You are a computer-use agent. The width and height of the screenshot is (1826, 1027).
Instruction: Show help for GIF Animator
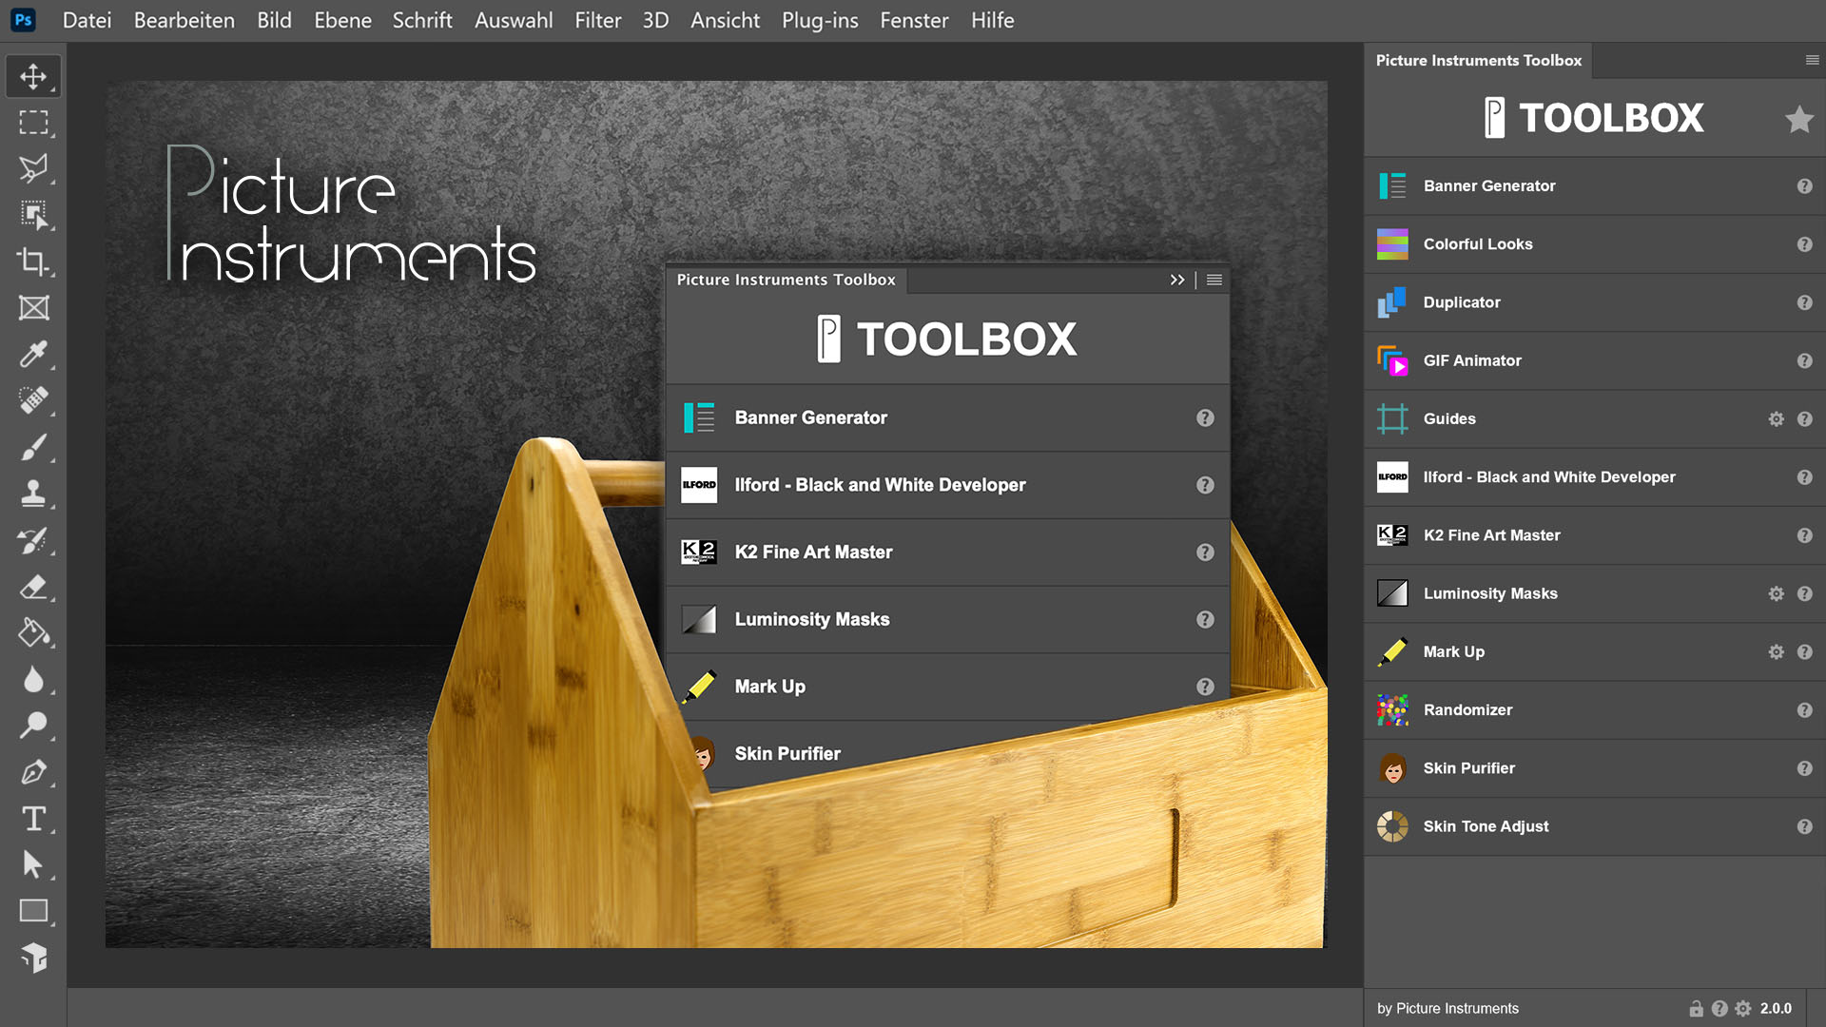click(1804, 361)
